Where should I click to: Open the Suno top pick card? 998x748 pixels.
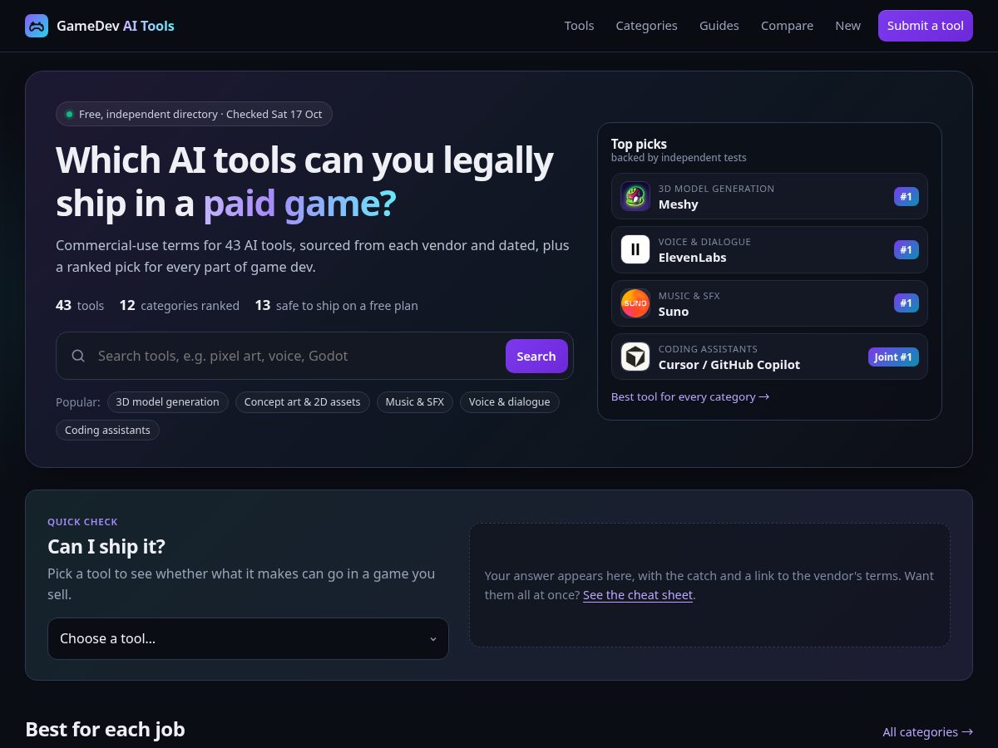pyautogui.click(x=769, y=303)
